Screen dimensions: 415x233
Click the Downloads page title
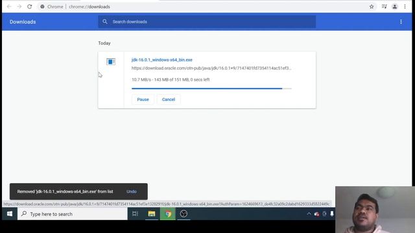pos(23,22)
